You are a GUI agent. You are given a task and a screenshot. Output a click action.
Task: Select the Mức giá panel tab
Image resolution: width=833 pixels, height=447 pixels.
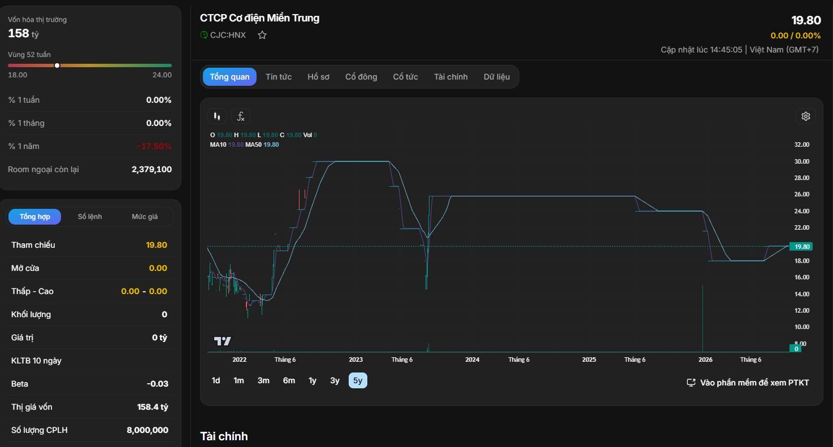(x=145, y=217)
